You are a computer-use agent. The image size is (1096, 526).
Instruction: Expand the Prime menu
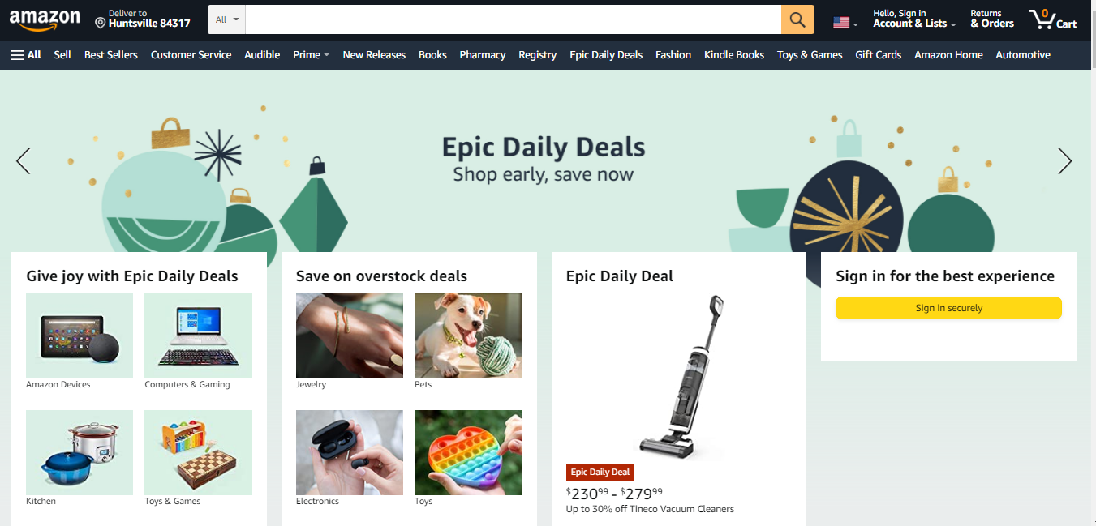[311, 55]
